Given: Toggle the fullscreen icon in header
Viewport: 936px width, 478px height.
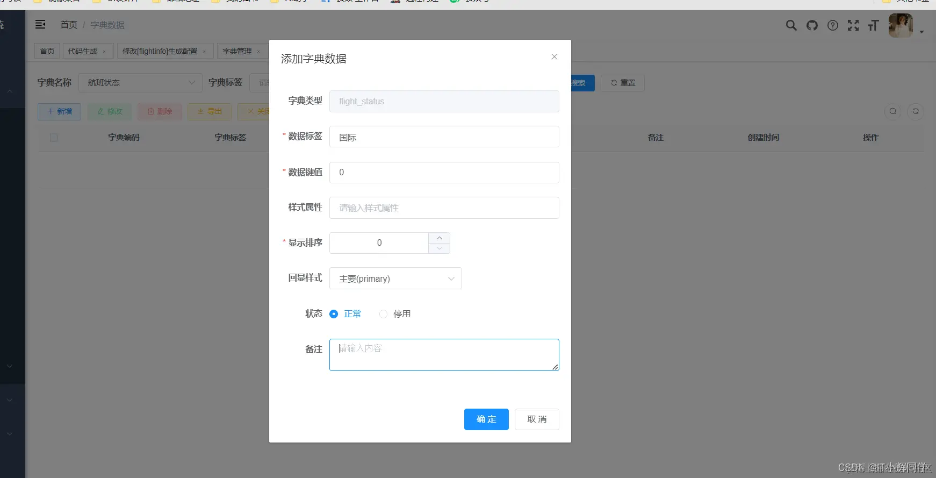Looking at the screenshot, I should [853, 25].
